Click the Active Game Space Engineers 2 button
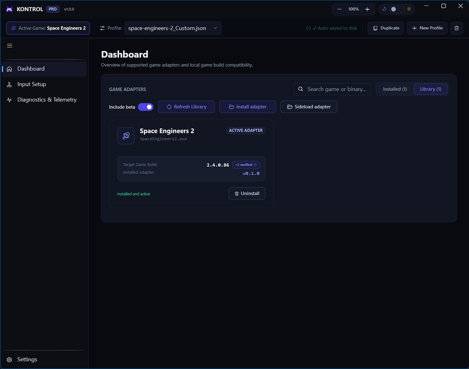 pyautogui.click(x=48, y=28)
